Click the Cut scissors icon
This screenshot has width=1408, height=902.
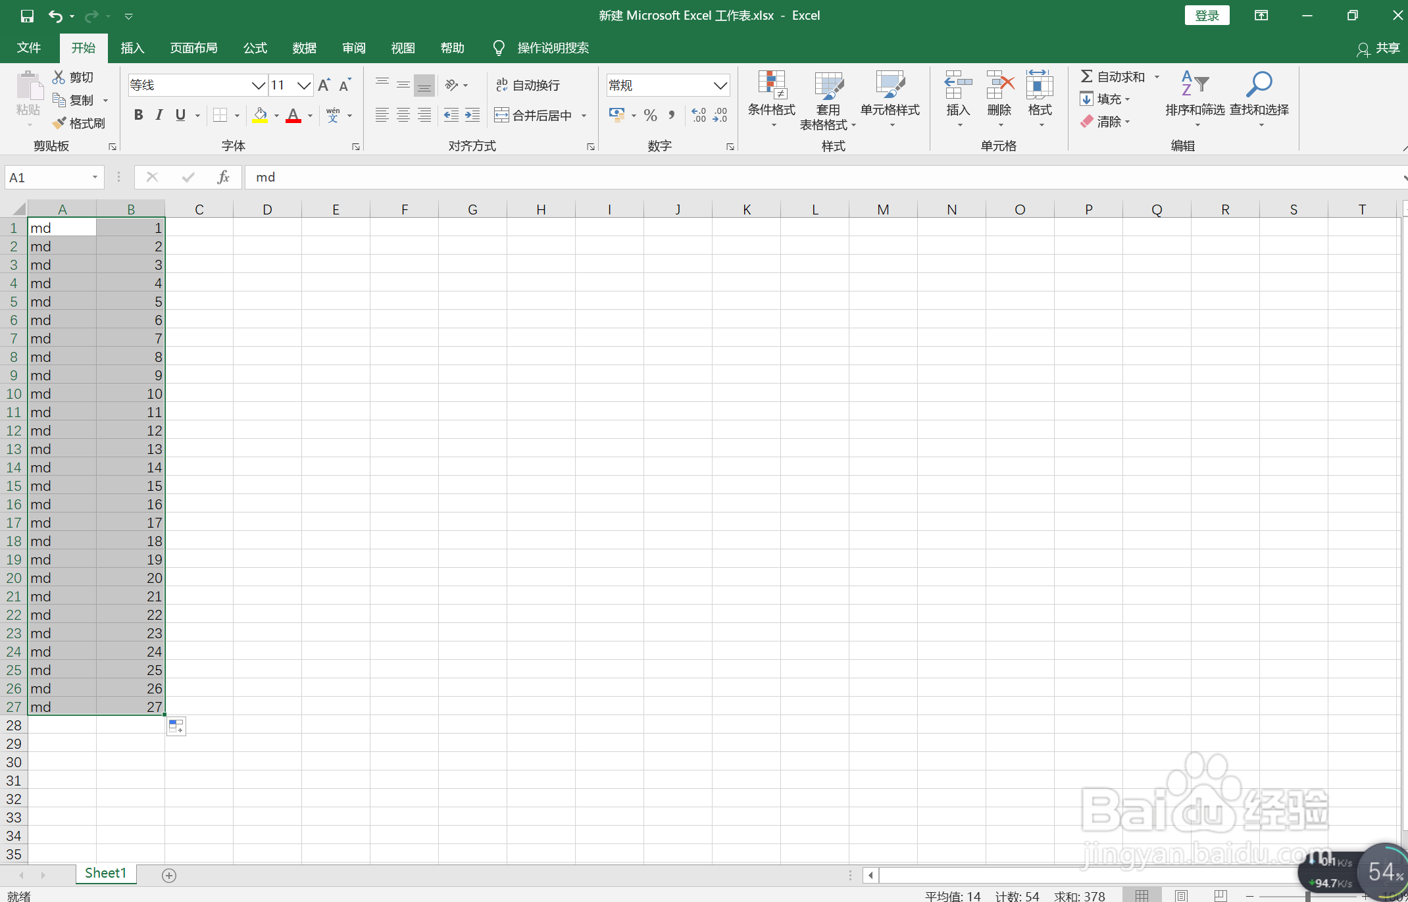[59, 77]
